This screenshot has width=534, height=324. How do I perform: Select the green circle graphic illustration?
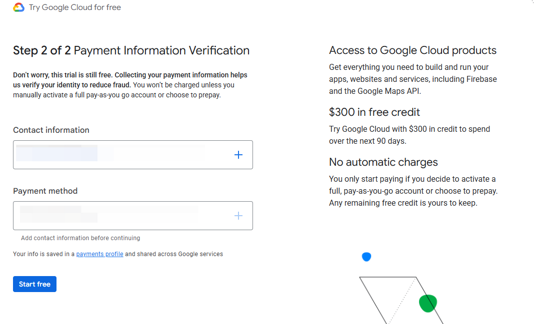click(428, 303)
